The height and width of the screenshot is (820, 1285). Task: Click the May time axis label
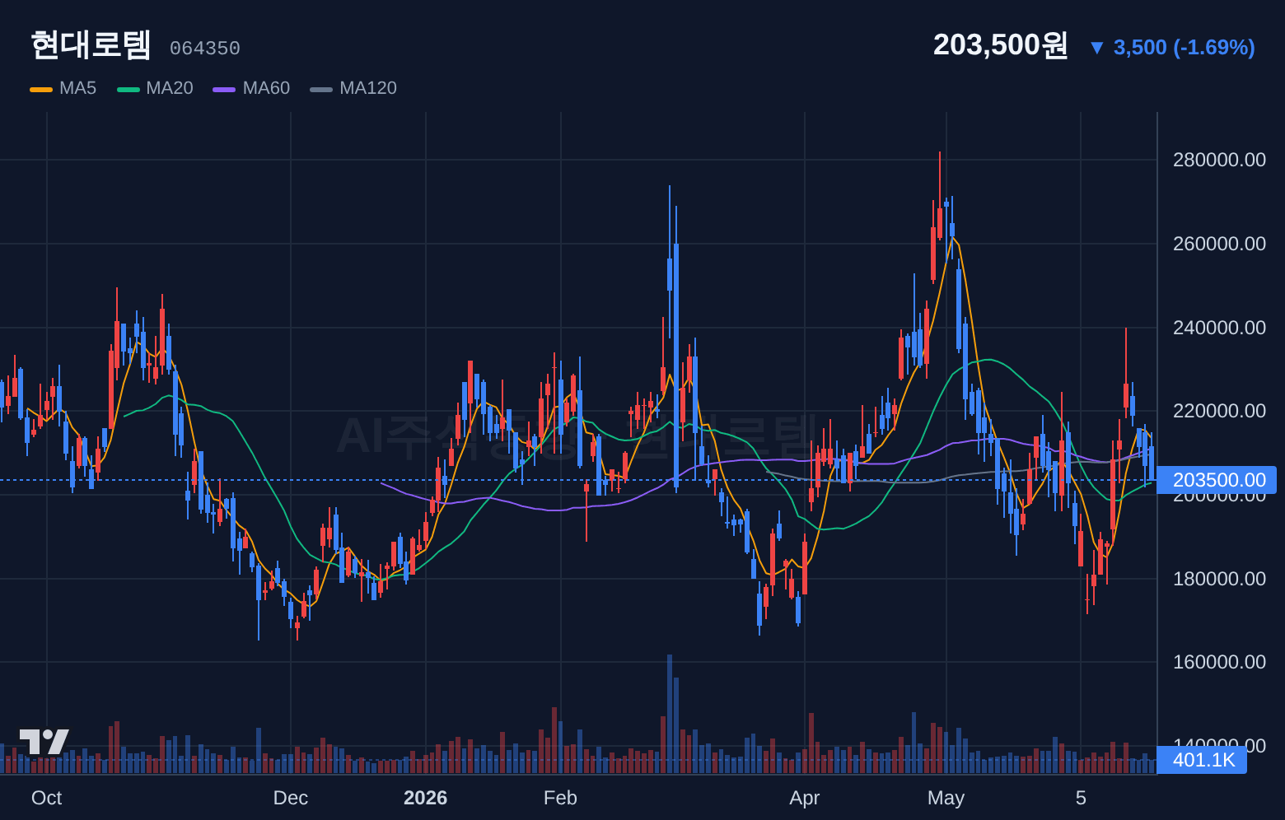click(x=946, y=798)
